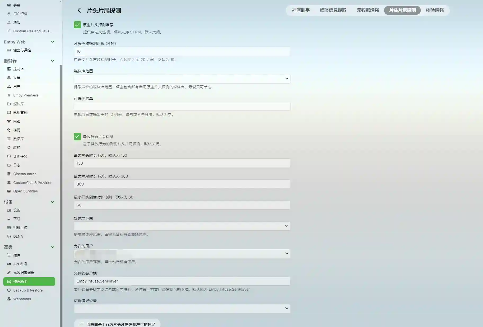Expand the 允许的用户 dropdown

click(182, 254)
